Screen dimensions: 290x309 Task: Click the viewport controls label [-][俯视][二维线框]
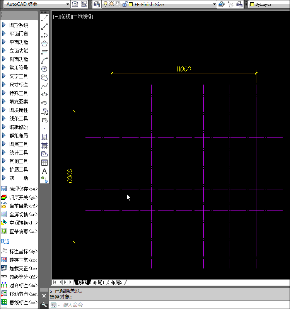click(x=73, y=17)
